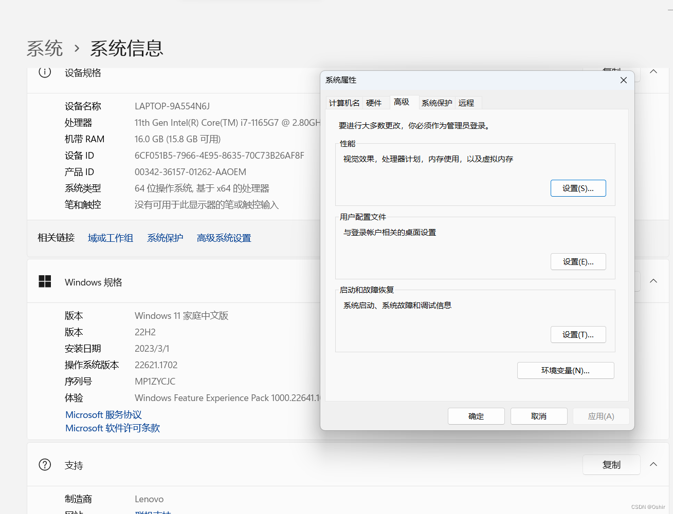
Task: Open the 高级系统设置 link
Action: pyautogui.click(x=224, y=238)
